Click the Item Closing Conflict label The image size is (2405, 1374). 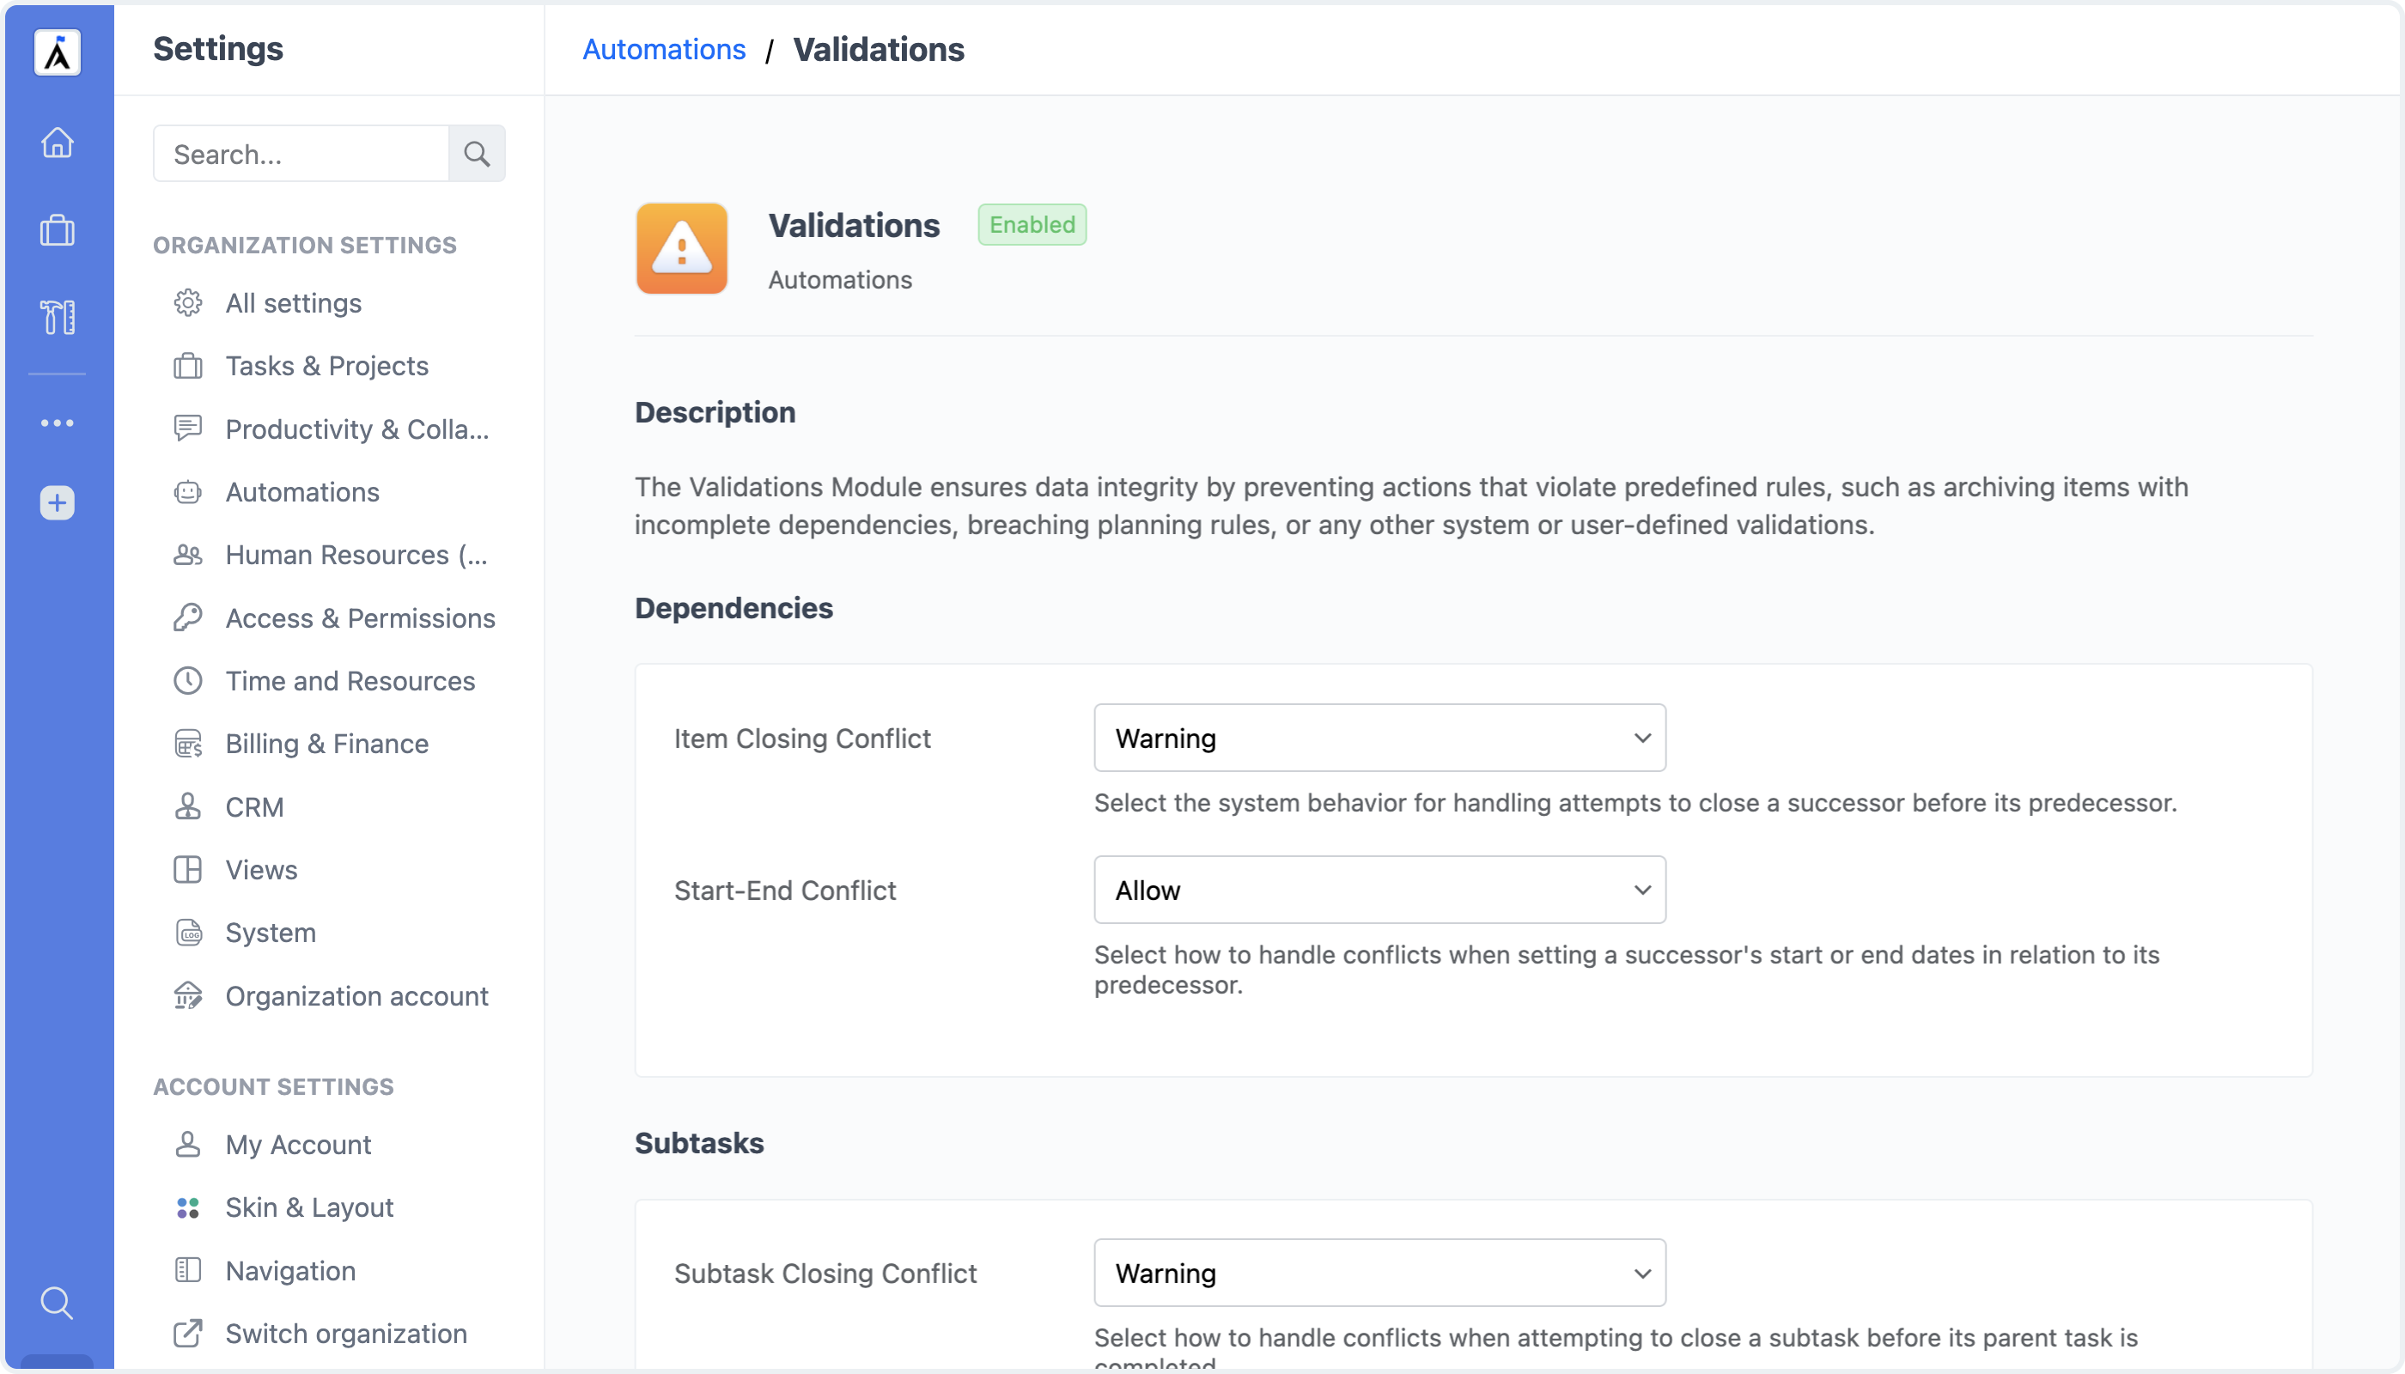pyautogui.click(x=802, y=738)
